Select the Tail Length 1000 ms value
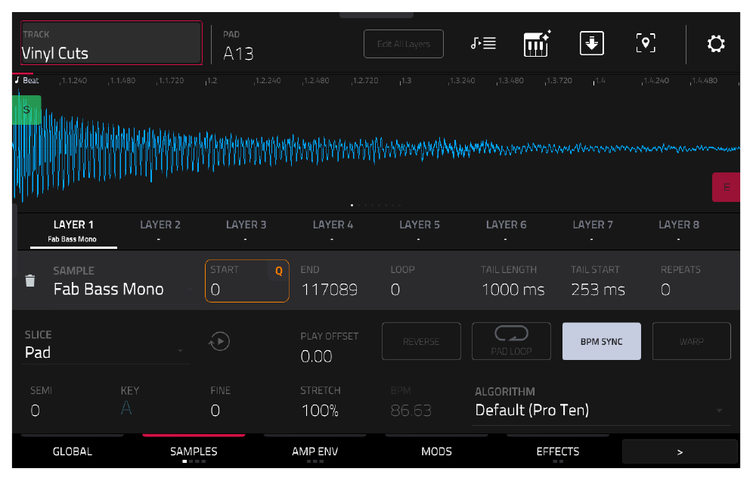Image resolution: width=753 pixels, height=481 pixels. click(513, 290)
